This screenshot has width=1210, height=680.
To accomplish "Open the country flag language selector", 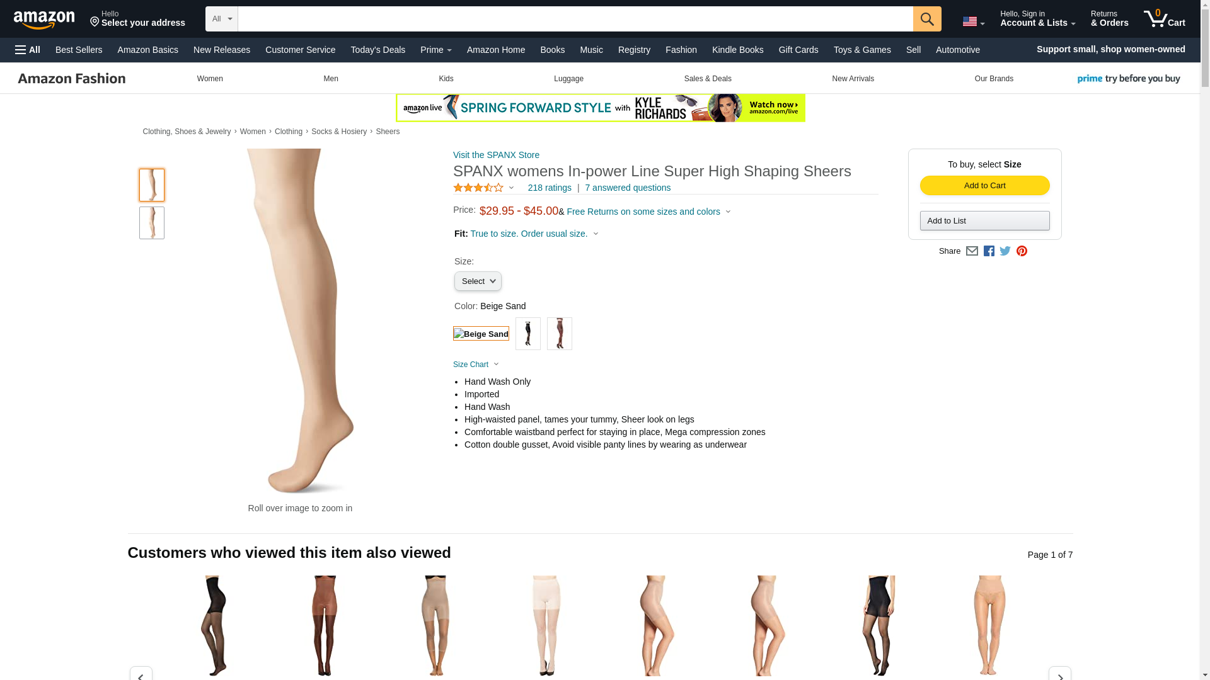I will (x=973, y=21).
